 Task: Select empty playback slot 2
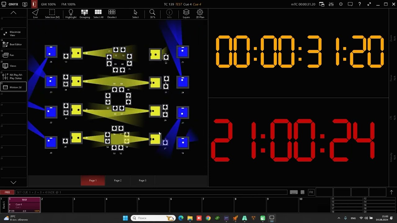pyautogui.click(x=57, y=205)
